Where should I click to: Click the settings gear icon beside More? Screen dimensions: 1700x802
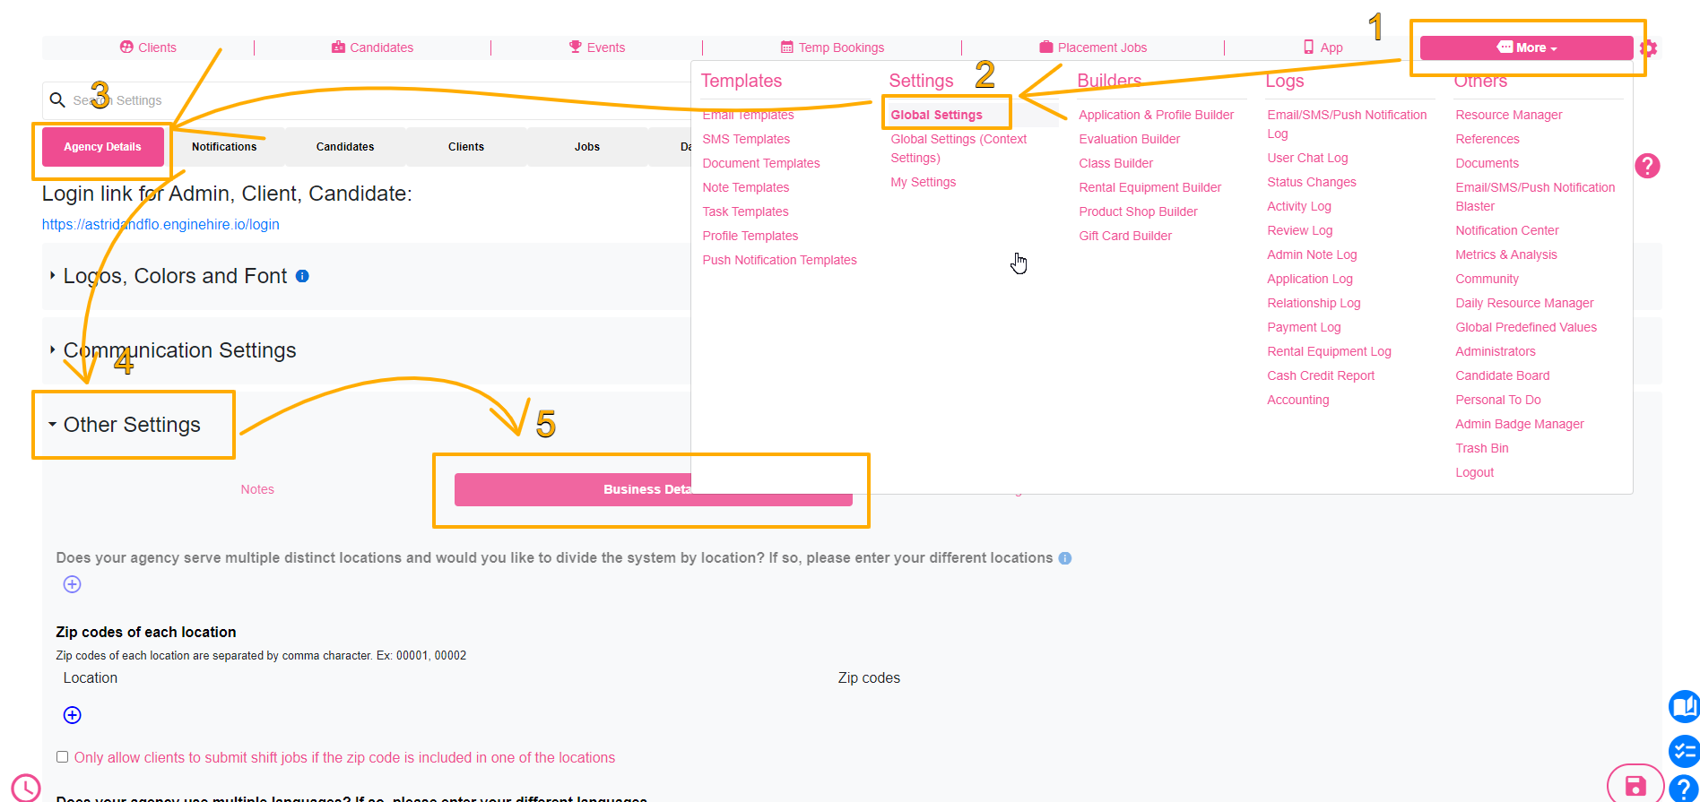tap(1648, 48)
